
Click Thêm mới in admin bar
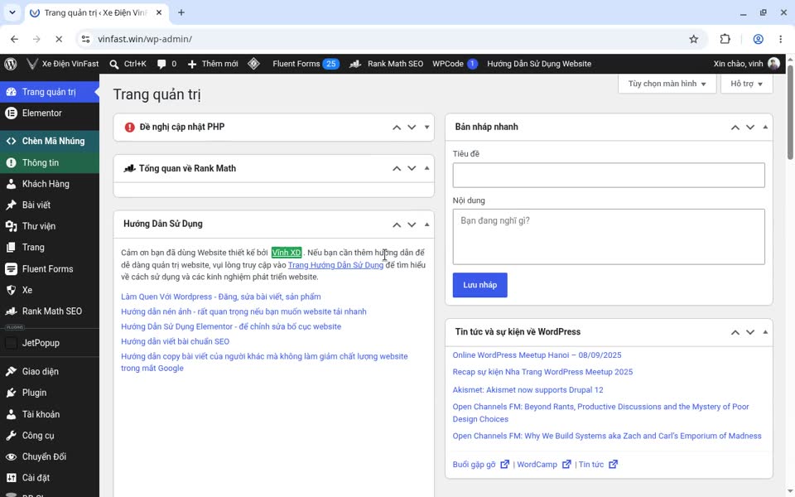tap(213, 64)
